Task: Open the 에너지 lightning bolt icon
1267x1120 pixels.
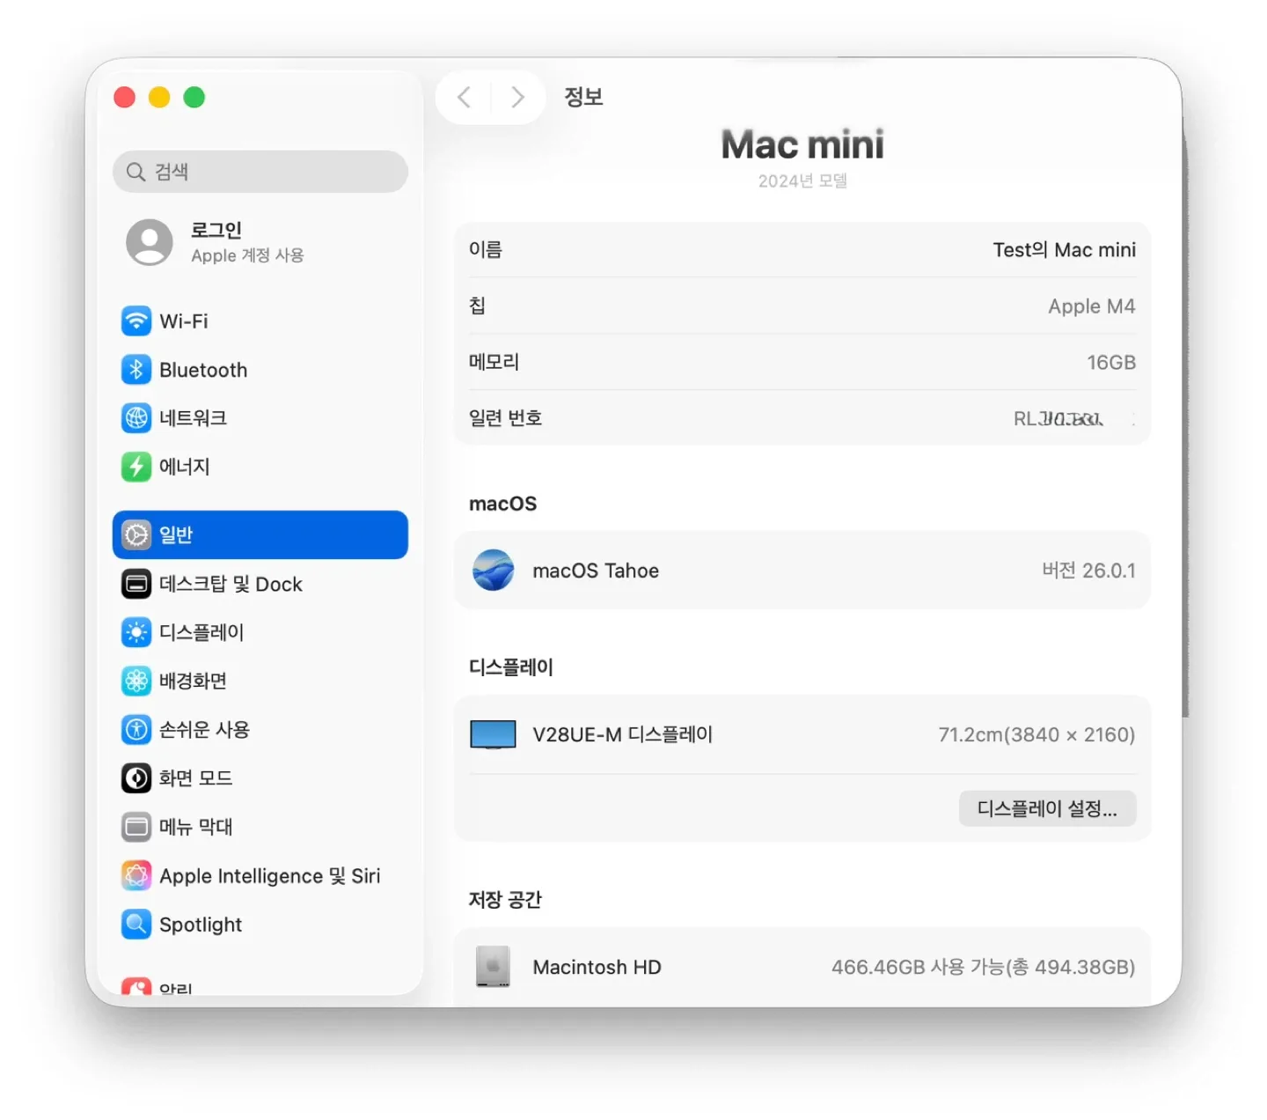Action: point(136,467)
